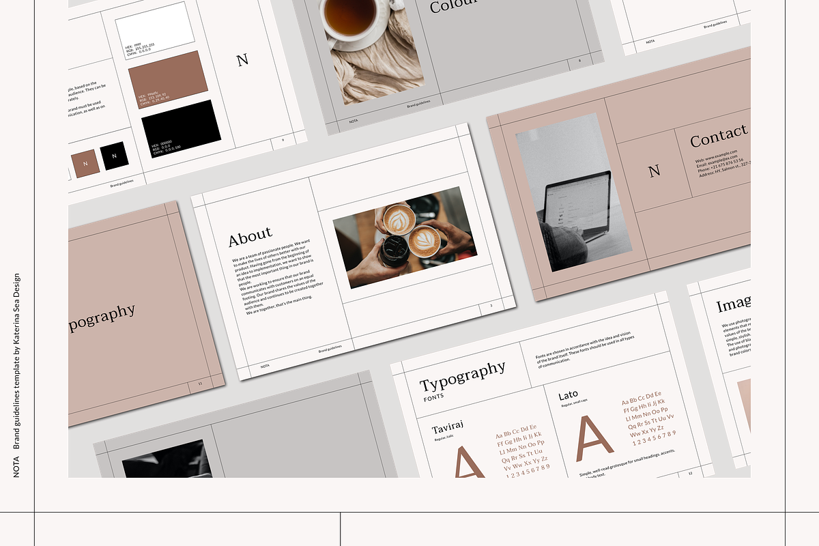
Task: Click "Brand guidelines" footer on About page
Action: coord(330,348)
